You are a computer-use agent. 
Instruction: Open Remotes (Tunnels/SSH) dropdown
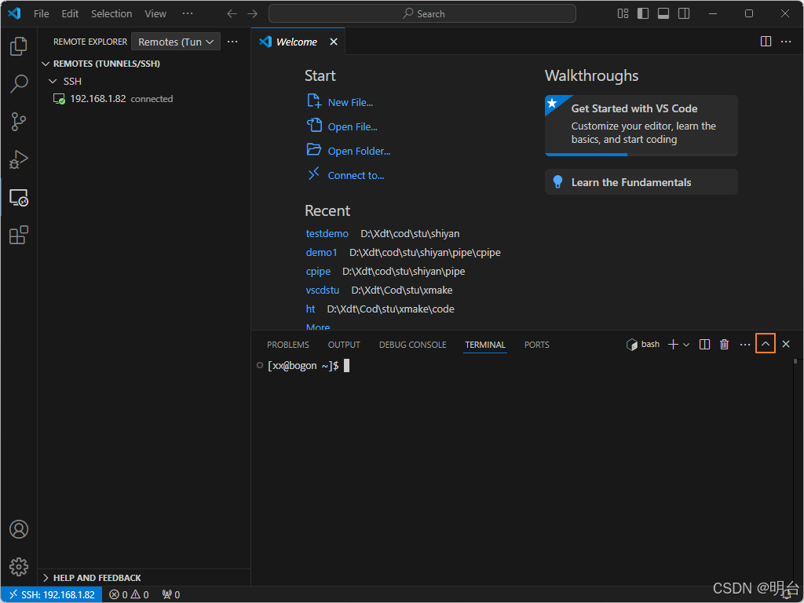coord(176,42)
